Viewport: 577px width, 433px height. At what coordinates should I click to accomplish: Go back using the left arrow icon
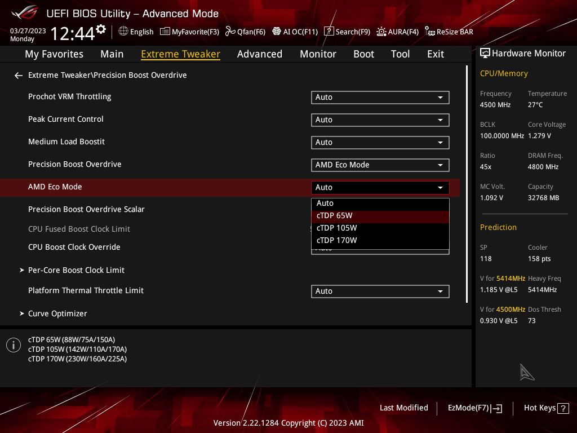pyautogui.click(x=19, y=76)
